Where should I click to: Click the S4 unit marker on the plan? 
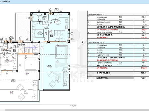pos(52,36)
